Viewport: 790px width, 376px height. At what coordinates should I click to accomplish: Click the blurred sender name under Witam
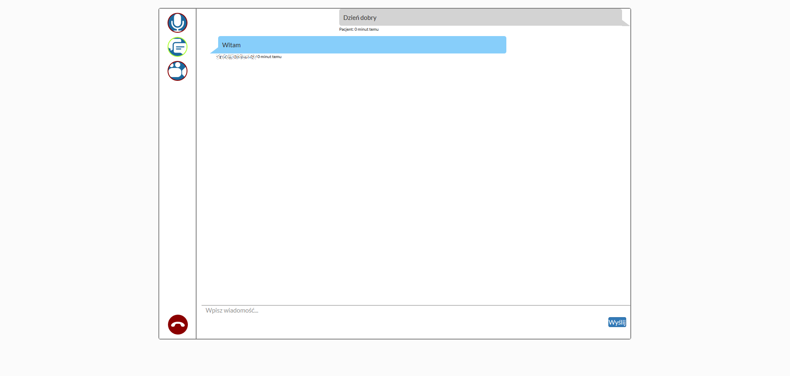point(236,57)
